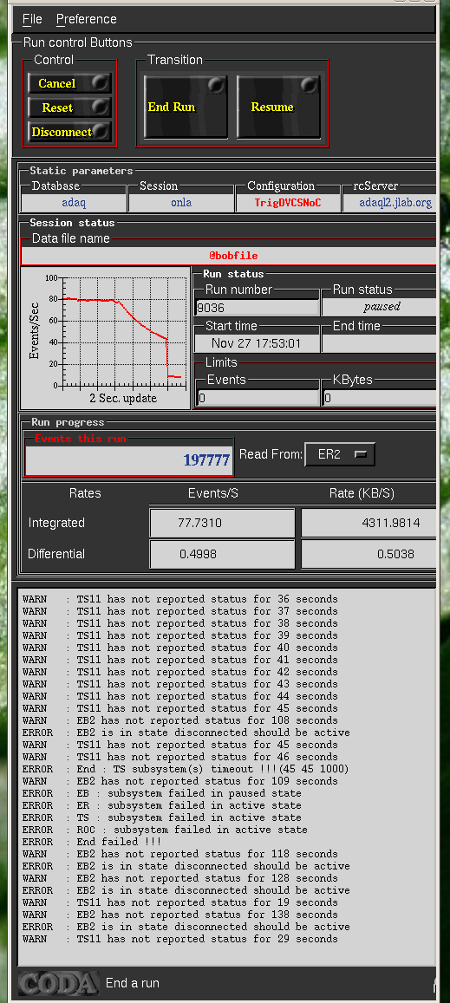Click the Disconnect button
This screenshot has height=1003, width=450.
point(69,132)
